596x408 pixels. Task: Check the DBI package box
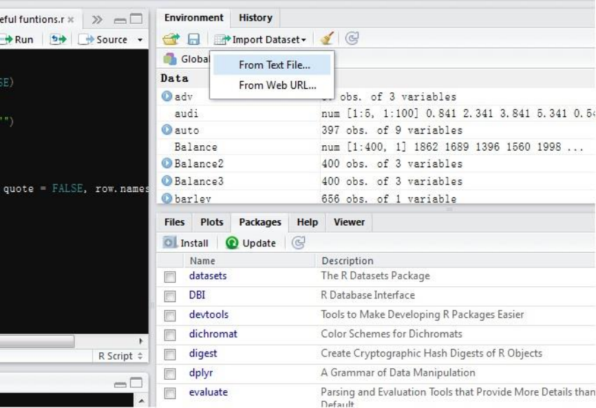click(170, 297)
